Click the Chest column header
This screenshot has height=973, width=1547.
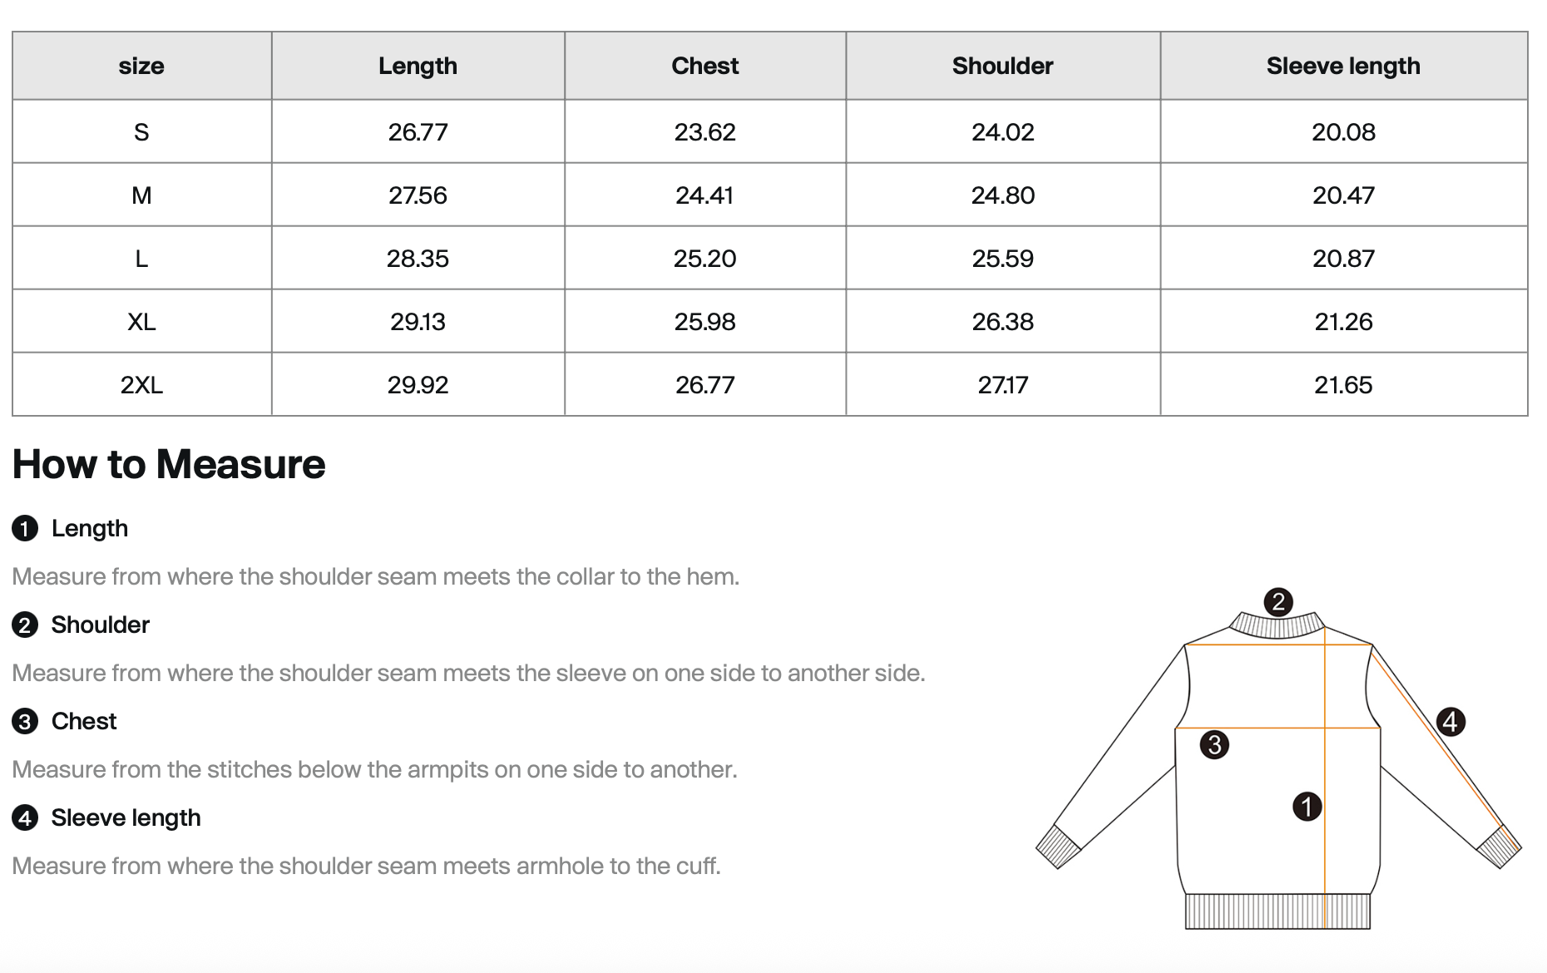(x=704, y=67)
